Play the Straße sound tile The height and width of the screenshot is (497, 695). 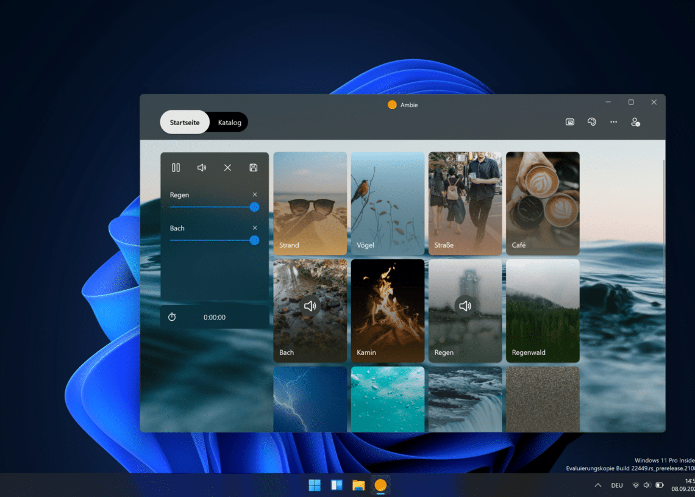pos(465,204)
